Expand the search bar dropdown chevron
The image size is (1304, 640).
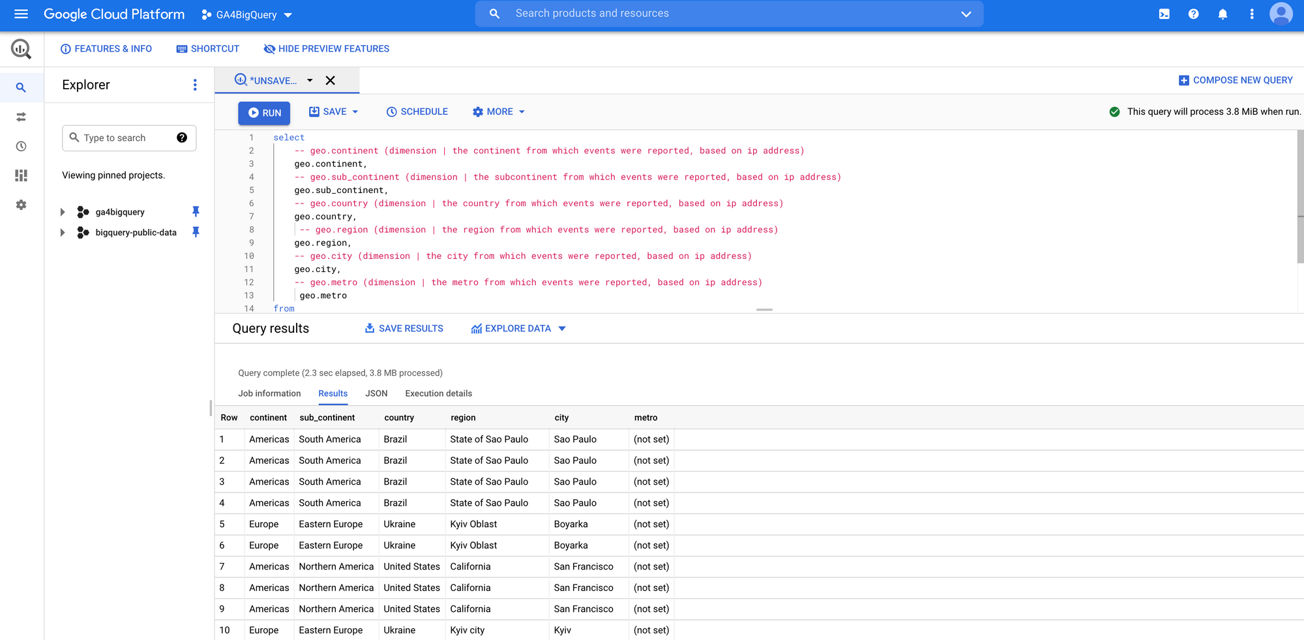coord(966,14)
